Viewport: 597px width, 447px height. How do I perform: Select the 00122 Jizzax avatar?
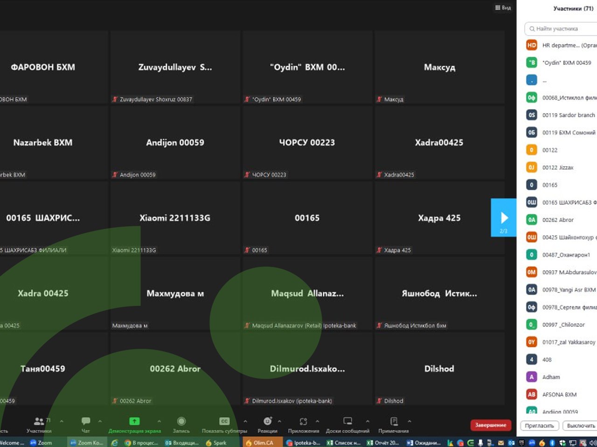[x=532, y=167]
